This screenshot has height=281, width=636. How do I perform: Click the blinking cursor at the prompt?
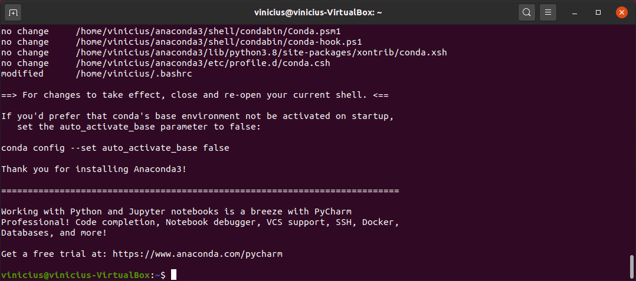(173, 275)
